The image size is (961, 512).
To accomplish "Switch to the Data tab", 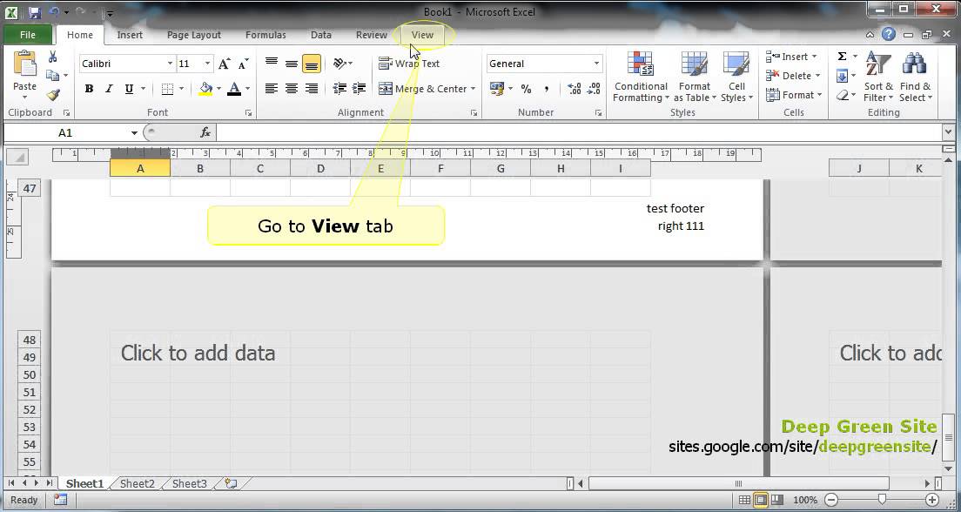I will (320, 35).
